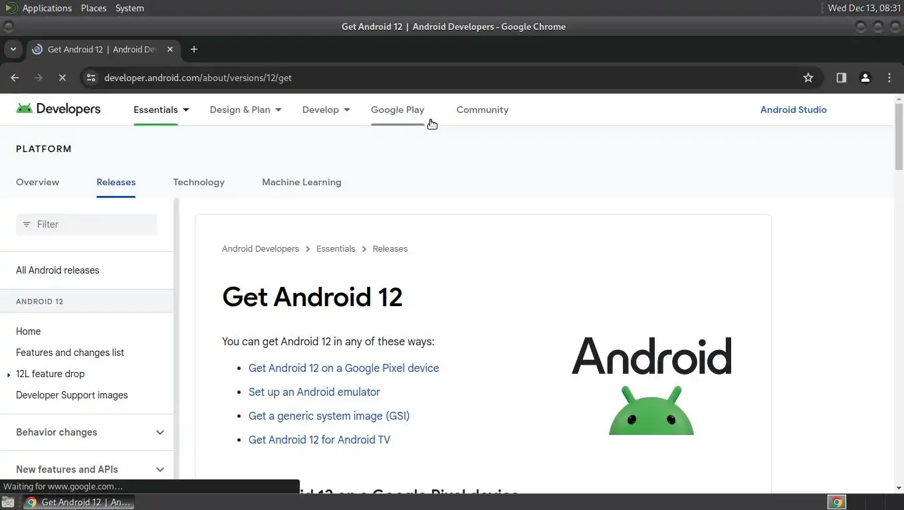Open Set up an Android emulator link

314,392
